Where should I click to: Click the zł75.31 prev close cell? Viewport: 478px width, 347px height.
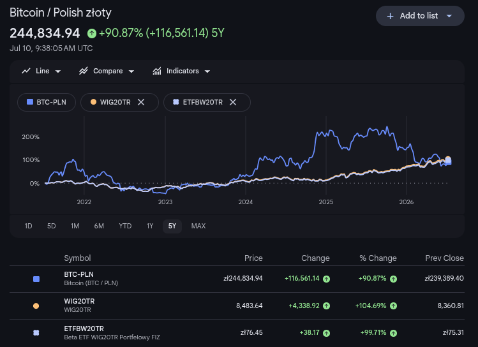[x=453, y=332]
